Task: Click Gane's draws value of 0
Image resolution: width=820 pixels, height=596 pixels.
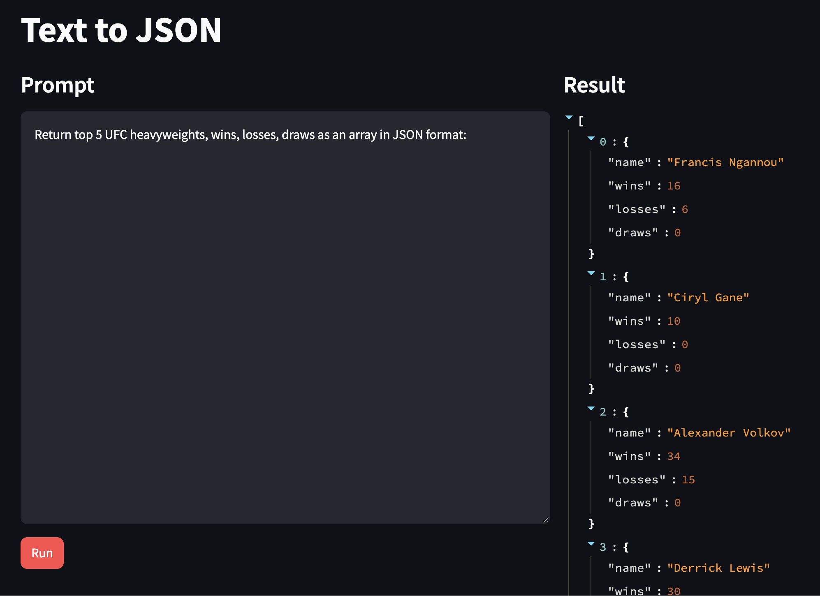Action: click(x=677, y=367)
